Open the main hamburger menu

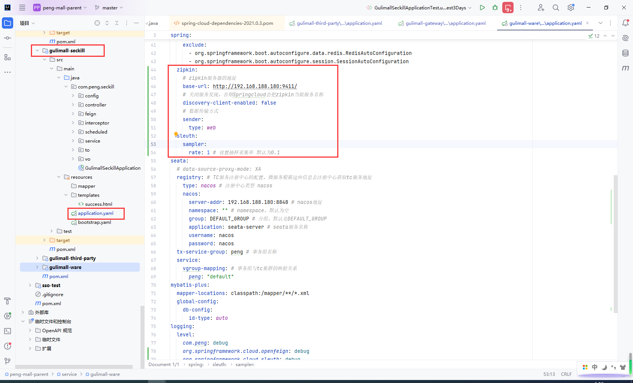22,8
